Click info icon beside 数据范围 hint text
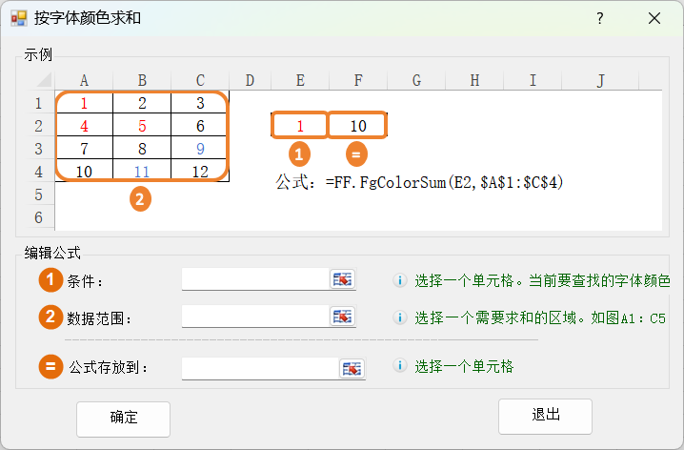The width and height of the screenshot is (684, 450). 401,317
